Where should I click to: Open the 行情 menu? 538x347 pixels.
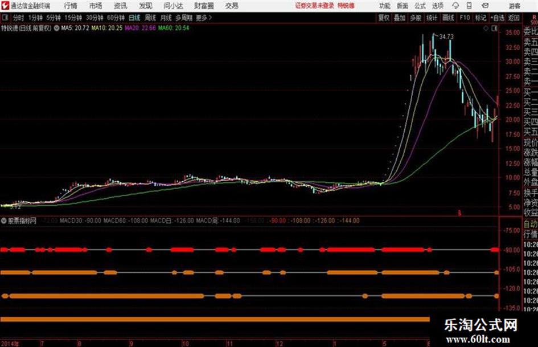point(71,6)
